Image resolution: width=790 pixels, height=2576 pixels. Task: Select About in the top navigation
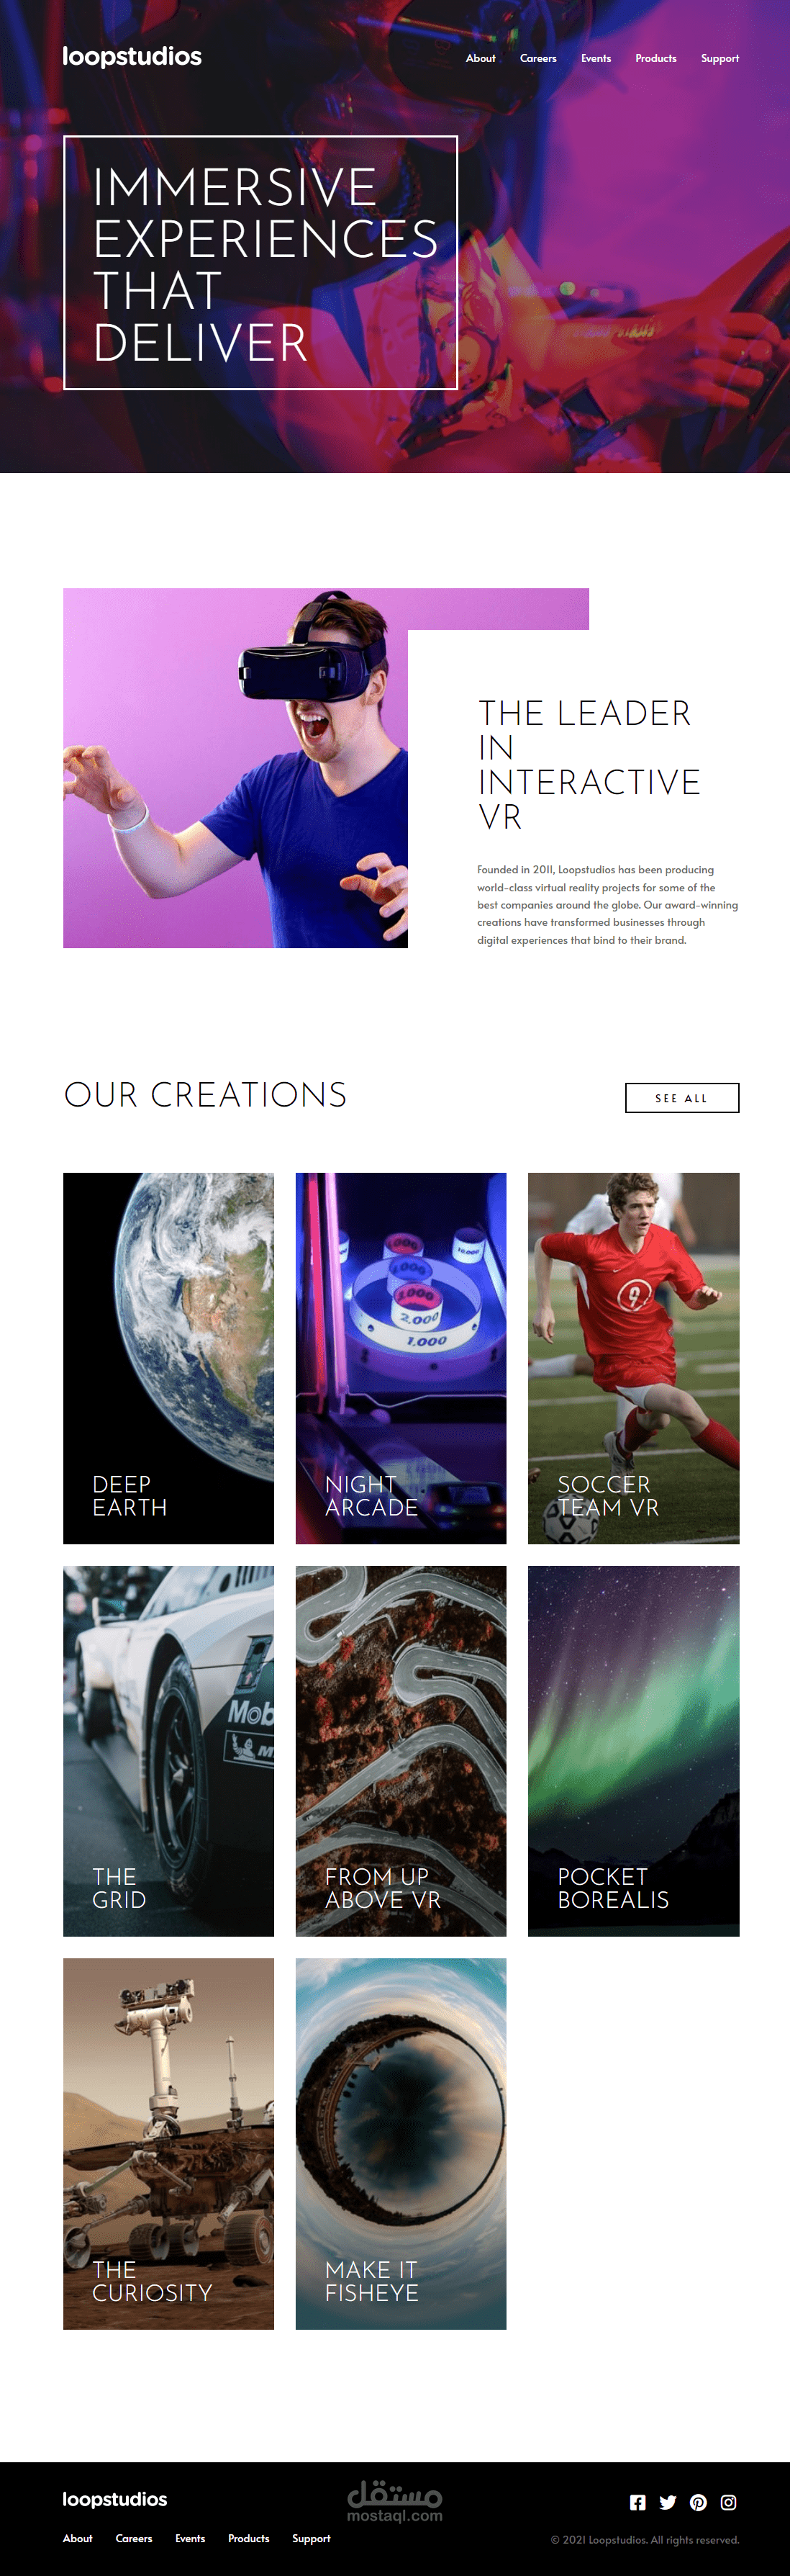pos(481,58)
